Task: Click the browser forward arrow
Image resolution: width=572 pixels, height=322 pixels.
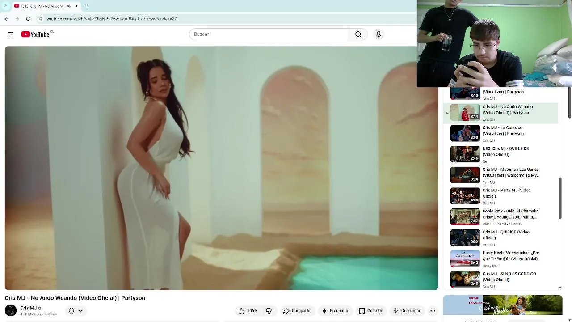Action: pos(17,19)
